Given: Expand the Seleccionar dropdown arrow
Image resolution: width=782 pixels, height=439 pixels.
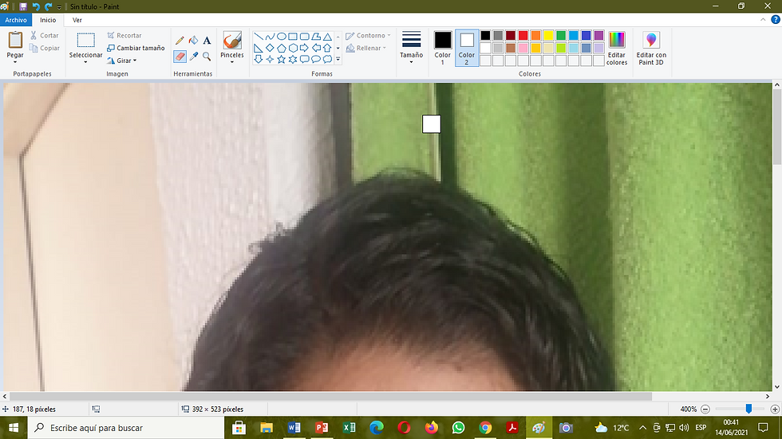Looking at the screenshot, I should tap(85, 62).
